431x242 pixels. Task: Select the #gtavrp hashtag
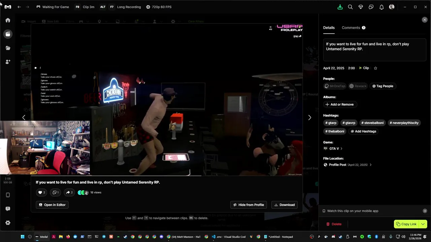click(x=349, y=123)
